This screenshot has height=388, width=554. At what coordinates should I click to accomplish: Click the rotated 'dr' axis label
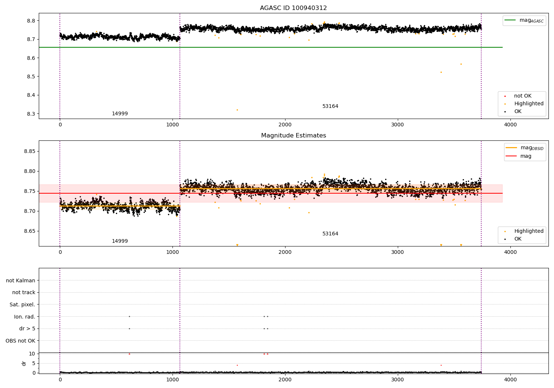click(24, 363)
